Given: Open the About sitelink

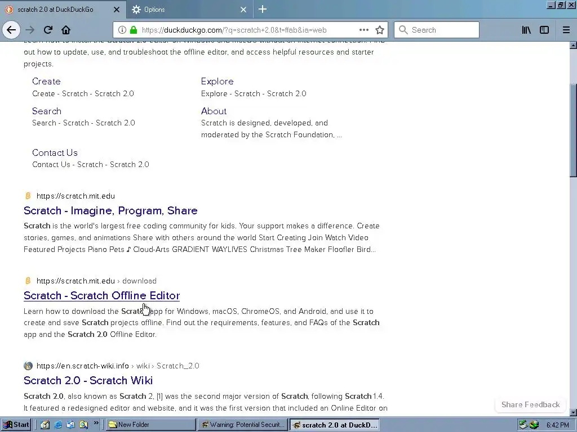Looking at the screenshot, I should (214, 111).
